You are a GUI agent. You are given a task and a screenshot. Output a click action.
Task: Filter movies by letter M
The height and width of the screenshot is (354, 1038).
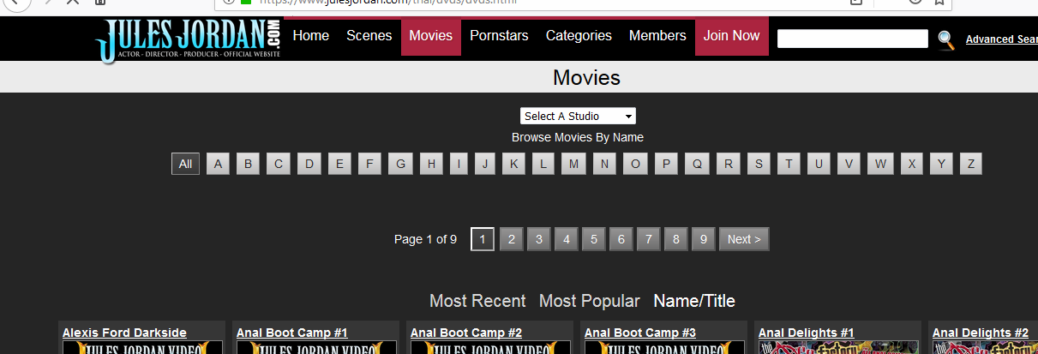574,164
